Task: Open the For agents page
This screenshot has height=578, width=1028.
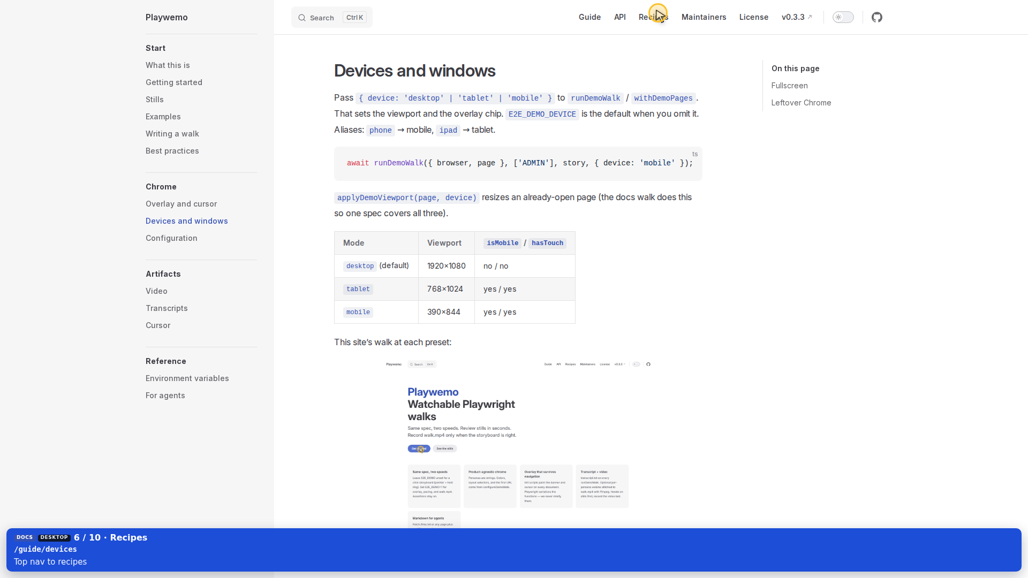Action: click(165, 396)
